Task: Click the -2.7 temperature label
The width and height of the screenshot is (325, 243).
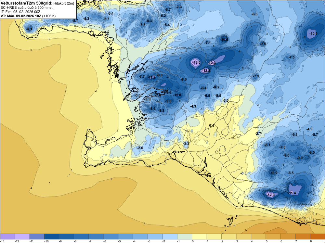Action: coord(258,134)
